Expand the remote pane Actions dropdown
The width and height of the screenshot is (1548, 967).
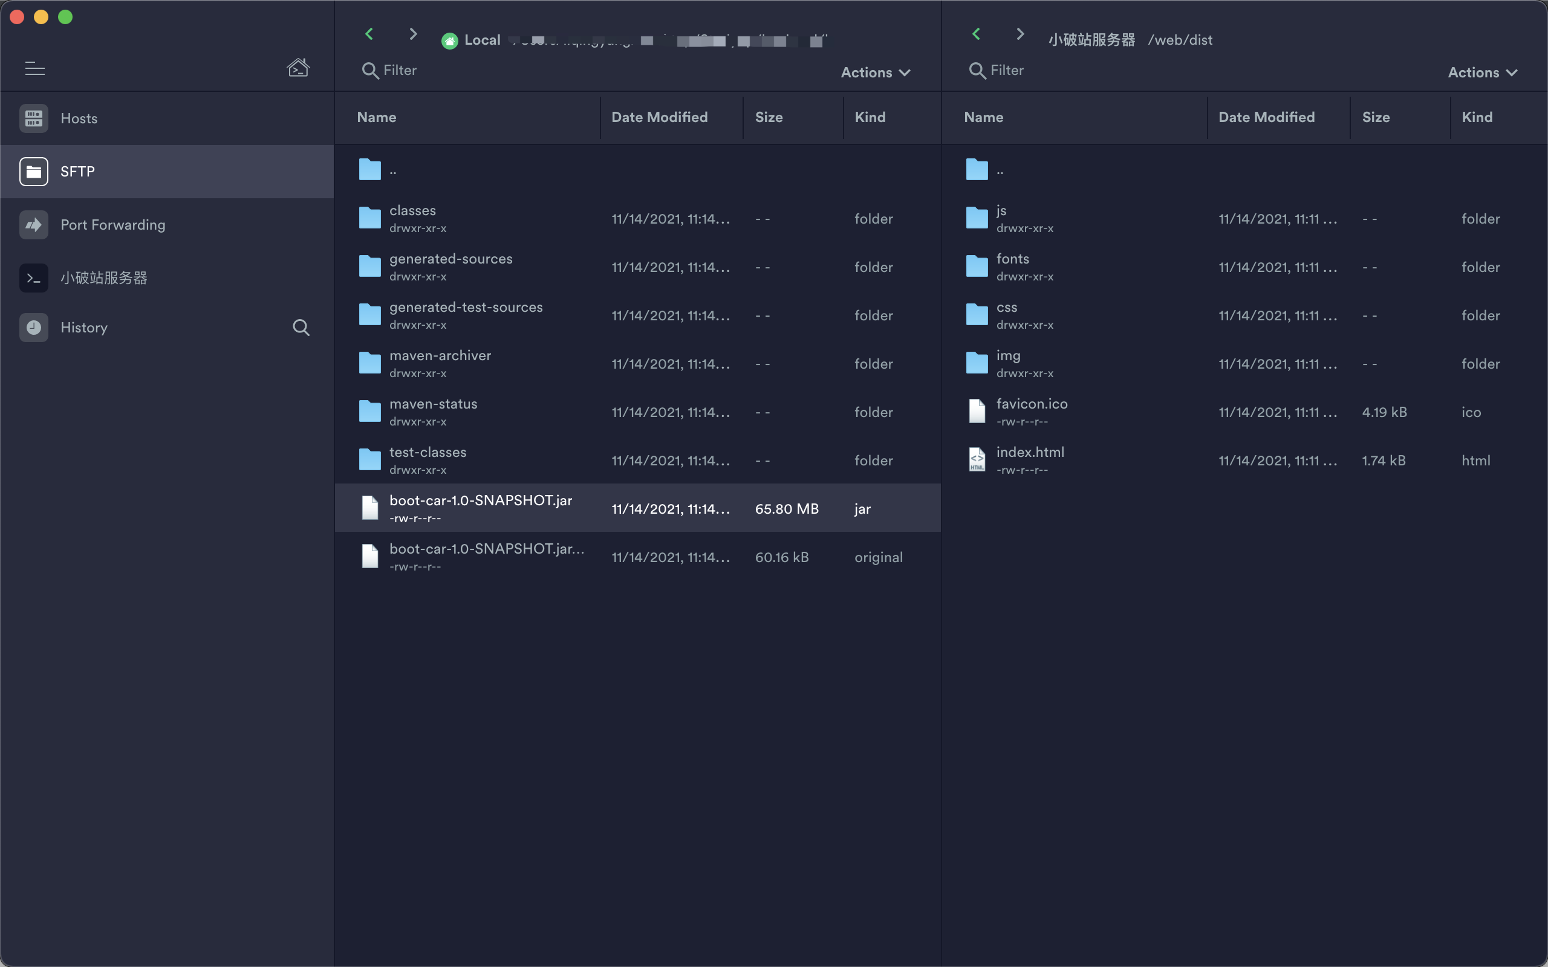[1481, 73]
